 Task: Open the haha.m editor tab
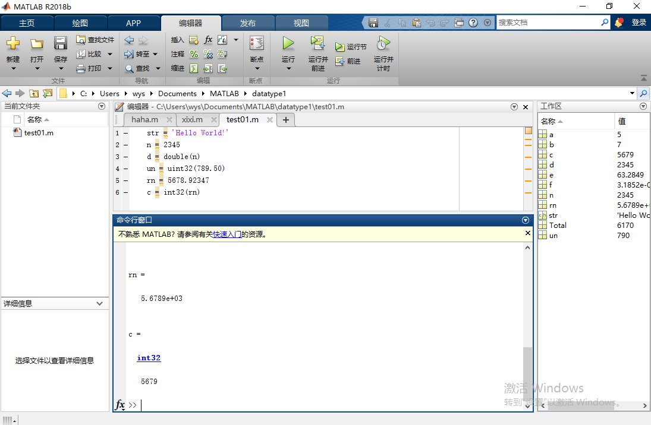[x=145, y=119]
